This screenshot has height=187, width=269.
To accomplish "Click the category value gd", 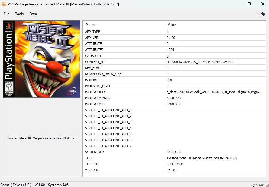I will point(168,56).
